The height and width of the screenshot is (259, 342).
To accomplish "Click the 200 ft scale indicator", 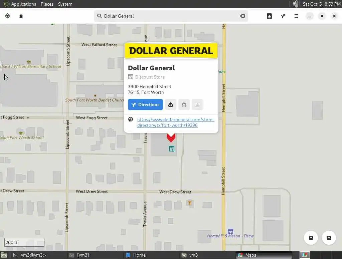I will 24,242.
